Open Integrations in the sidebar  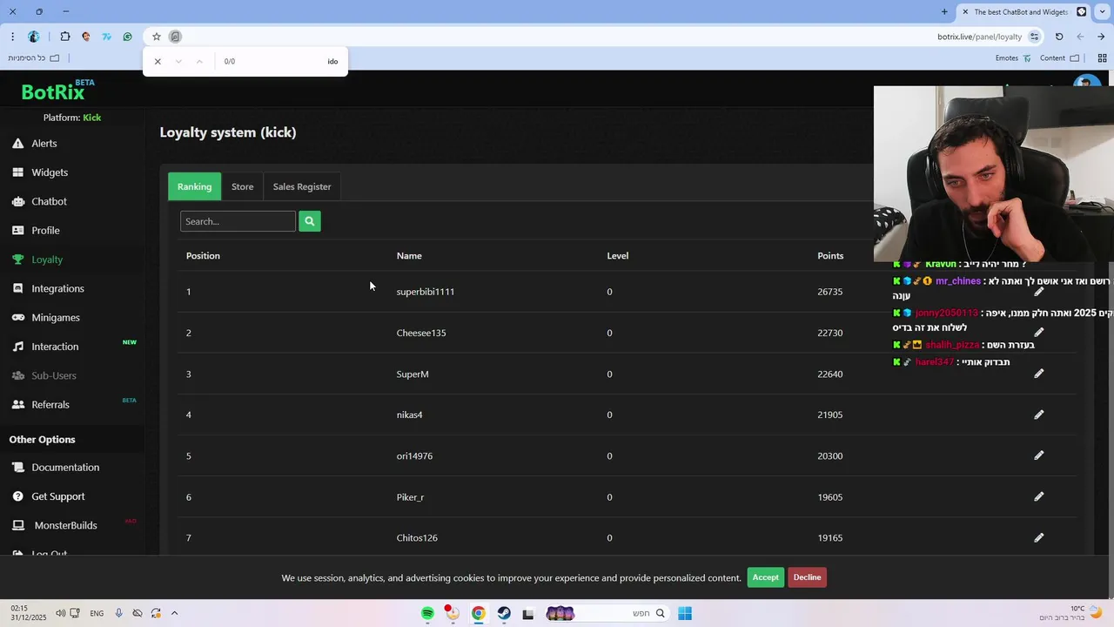(x=57, y=288)
